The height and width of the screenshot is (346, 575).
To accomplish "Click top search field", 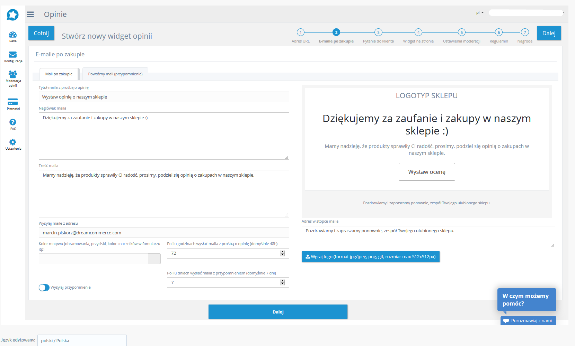I will pos(526,13).
